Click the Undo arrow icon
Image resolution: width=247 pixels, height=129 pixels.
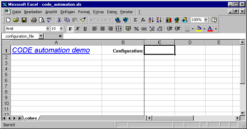(x=93, y=20)
